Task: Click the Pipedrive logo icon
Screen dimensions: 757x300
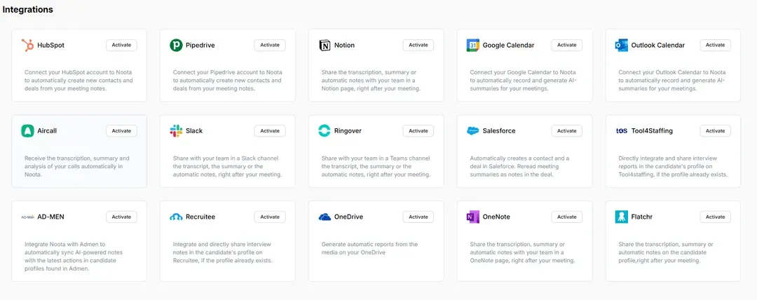Action: pos(176,46)
